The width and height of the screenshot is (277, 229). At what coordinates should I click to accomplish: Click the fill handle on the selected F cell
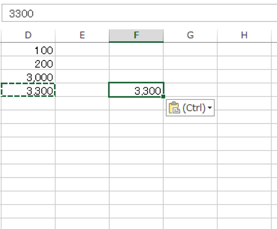163,96
